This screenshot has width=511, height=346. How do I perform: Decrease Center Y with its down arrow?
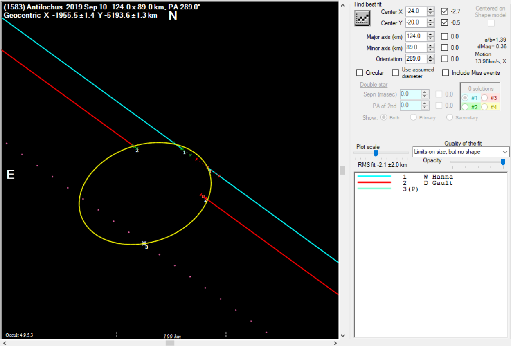(430, 25)
